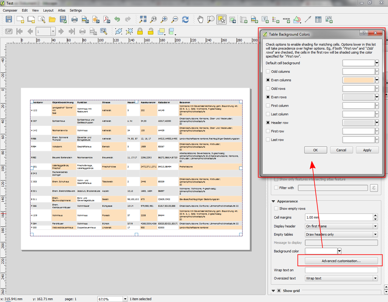Click the Zoom full icon

click(143, 19)
